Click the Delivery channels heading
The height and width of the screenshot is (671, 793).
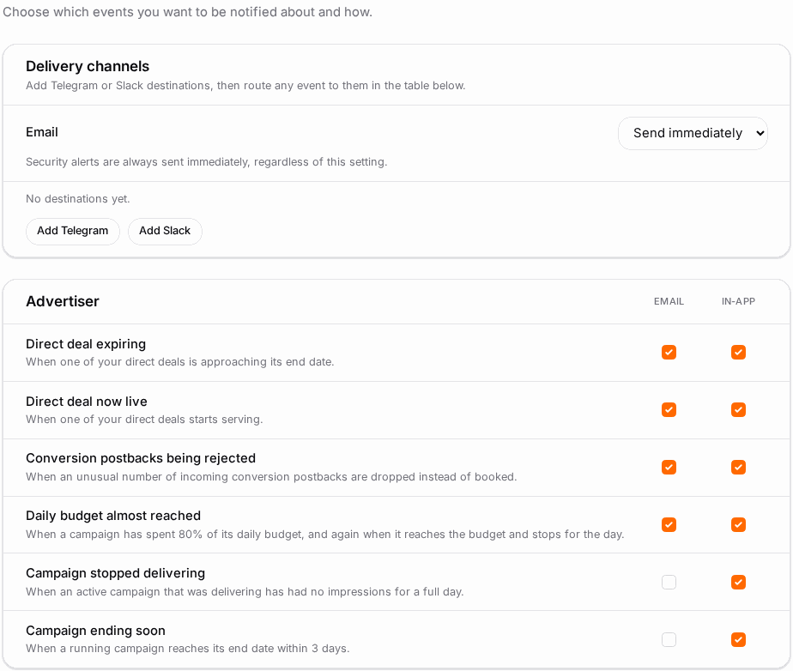tap(88, 66)
